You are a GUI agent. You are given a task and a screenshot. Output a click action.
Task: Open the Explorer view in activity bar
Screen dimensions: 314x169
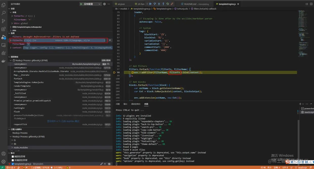(x=4, y=5)
